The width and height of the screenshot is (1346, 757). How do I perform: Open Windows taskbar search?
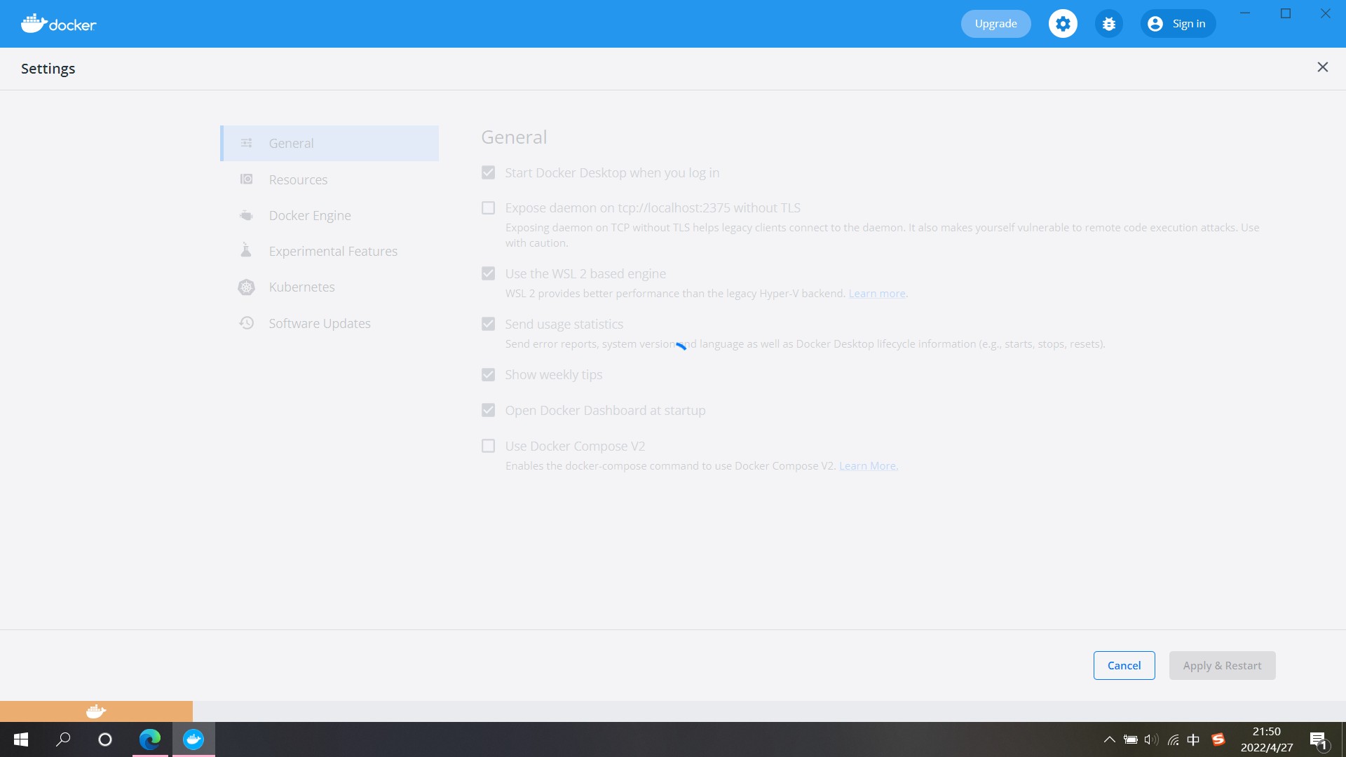point(63,739)
